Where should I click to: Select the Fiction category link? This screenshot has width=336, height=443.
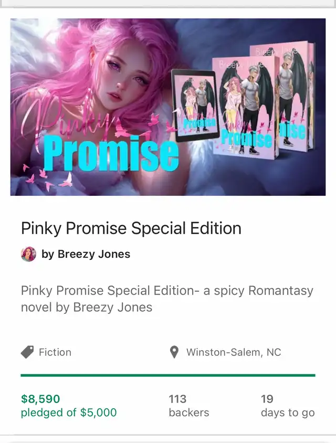point(55,352)
